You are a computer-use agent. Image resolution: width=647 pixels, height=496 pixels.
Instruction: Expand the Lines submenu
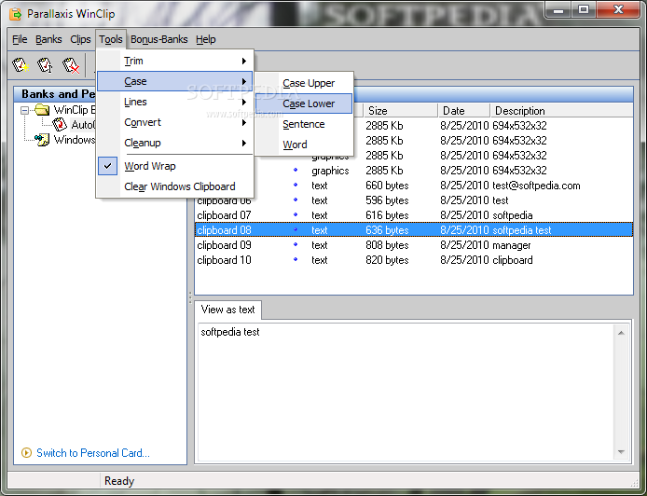click(174, 102)
